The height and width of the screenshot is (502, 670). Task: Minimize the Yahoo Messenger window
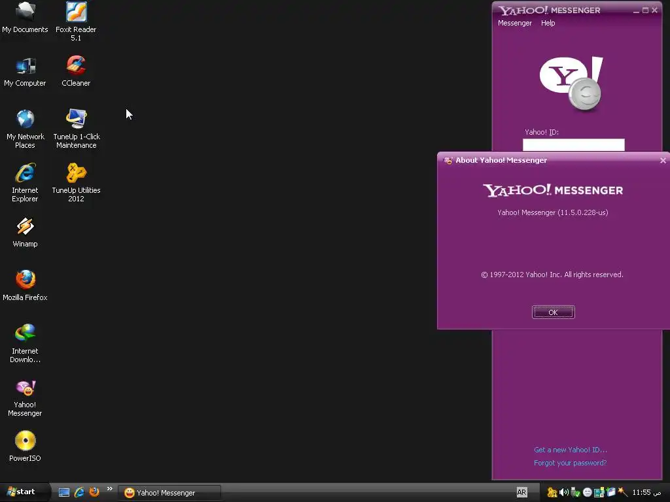point(636,10)
